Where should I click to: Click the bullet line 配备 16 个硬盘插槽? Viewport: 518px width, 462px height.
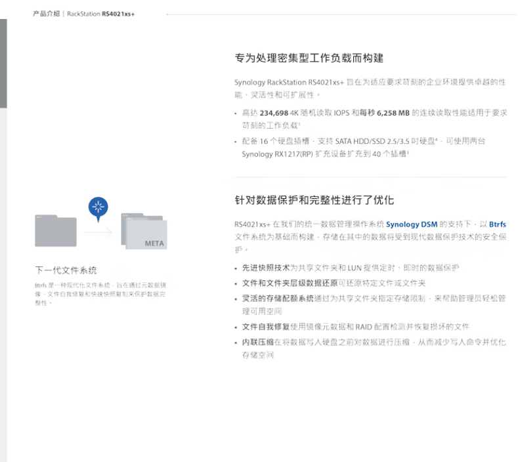[364, 148]
